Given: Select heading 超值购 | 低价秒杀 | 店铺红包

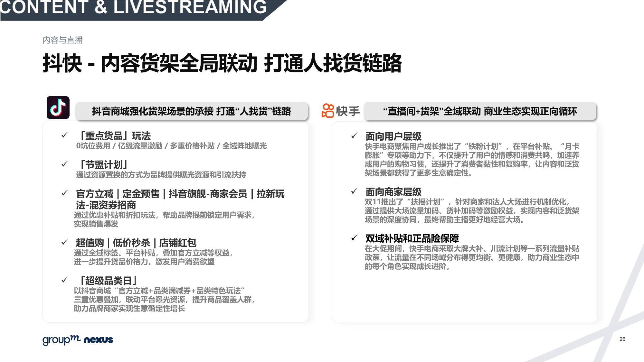Looking at the screenshot, I should (136, 243).
